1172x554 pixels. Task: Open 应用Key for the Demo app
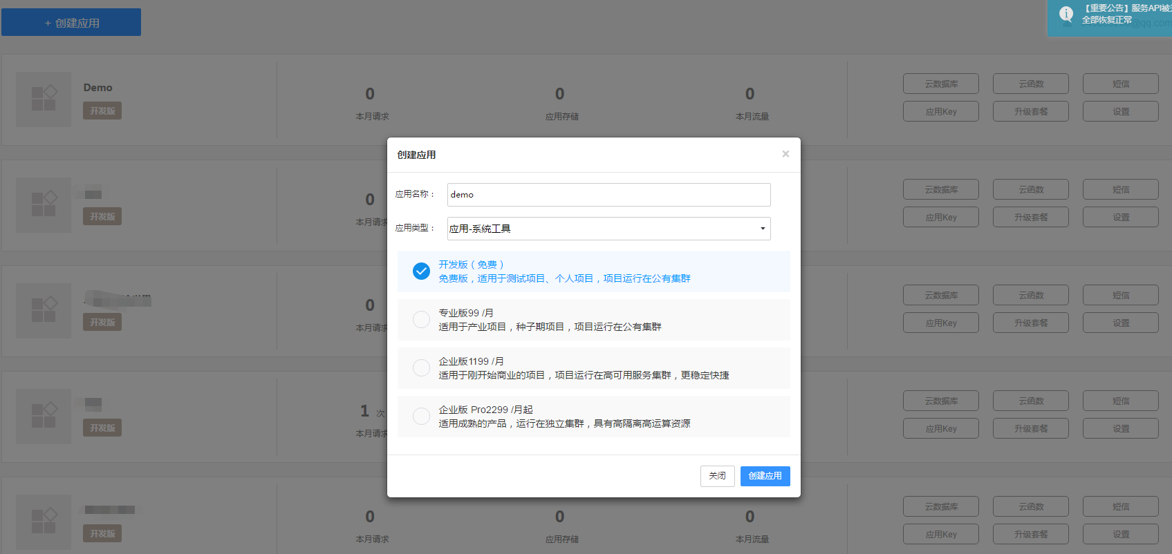tap(941, 111)
